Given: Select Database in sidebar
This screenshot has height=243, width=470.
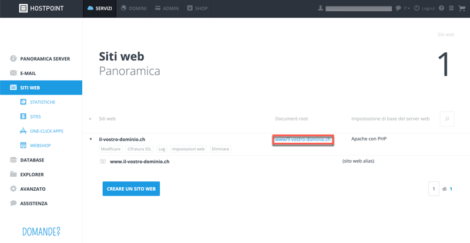Looking at the screenshot, I should point(41,160).
